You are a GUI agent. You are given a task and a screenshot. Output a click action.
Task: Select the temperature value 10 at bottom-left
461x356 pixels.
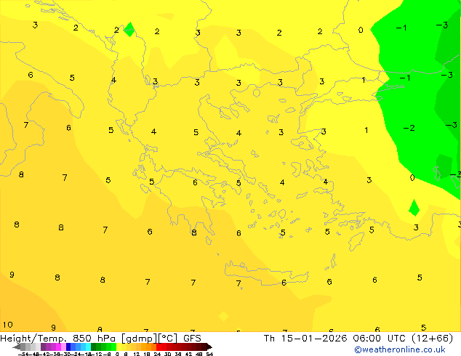(x=7, y=325)
